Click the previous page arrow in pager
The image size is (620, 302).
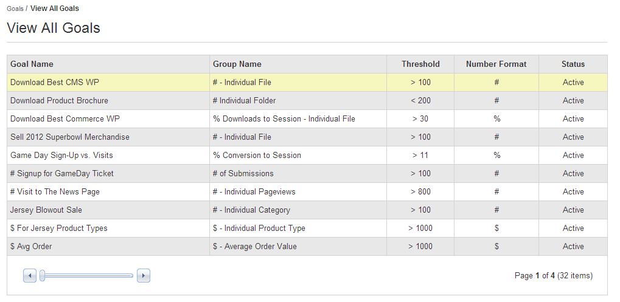pos(30,275)
